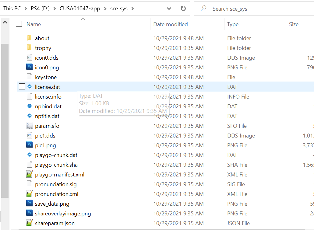Select the Photoshop icon for icon0.png
Image resolution: width=314 pixels, height=230 pixels.
pos(29,67)
